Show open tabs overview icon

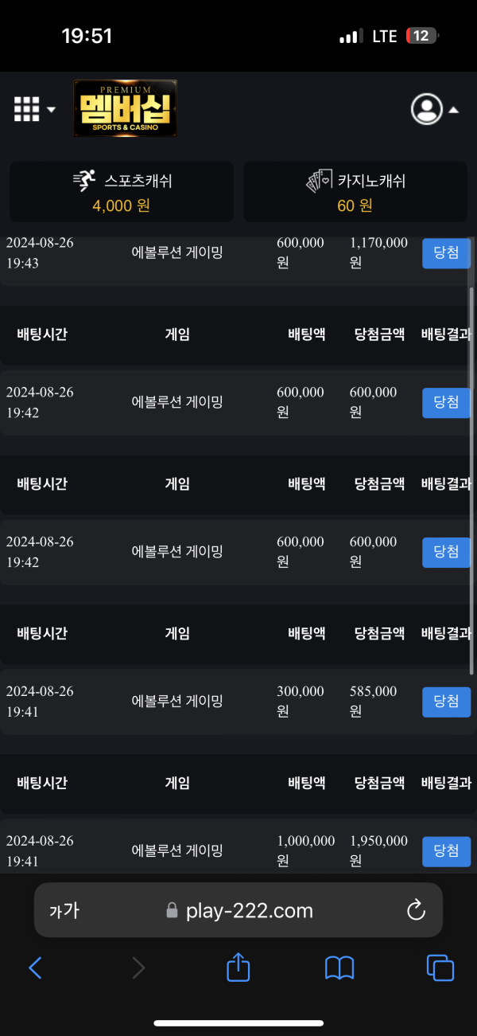tap(440, 968)
